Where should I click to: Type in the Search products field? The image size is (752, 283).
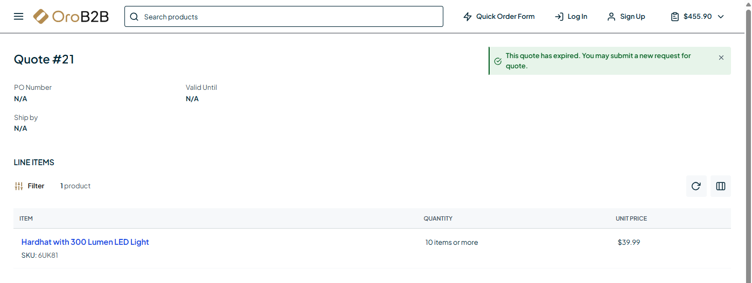291,17
